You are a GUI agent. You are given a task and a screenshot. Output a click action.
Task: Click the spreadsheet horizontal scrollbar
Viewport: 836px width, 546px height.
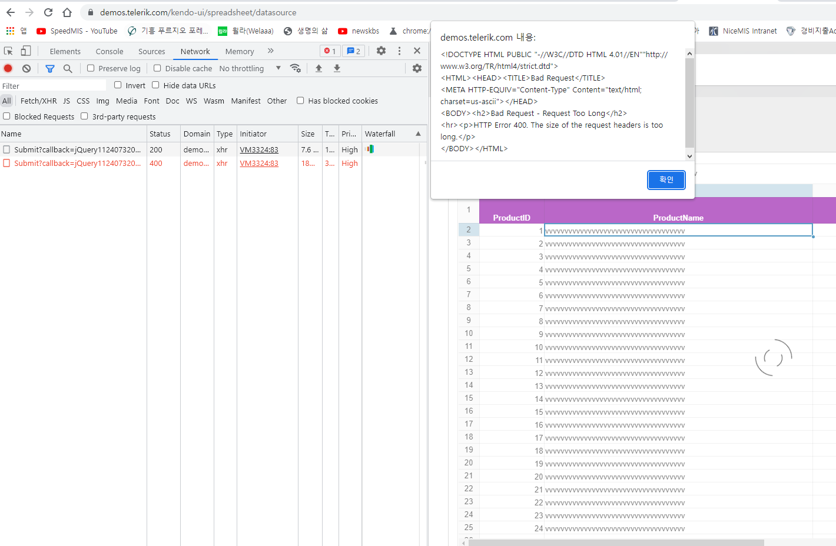(x=616, y=542)
